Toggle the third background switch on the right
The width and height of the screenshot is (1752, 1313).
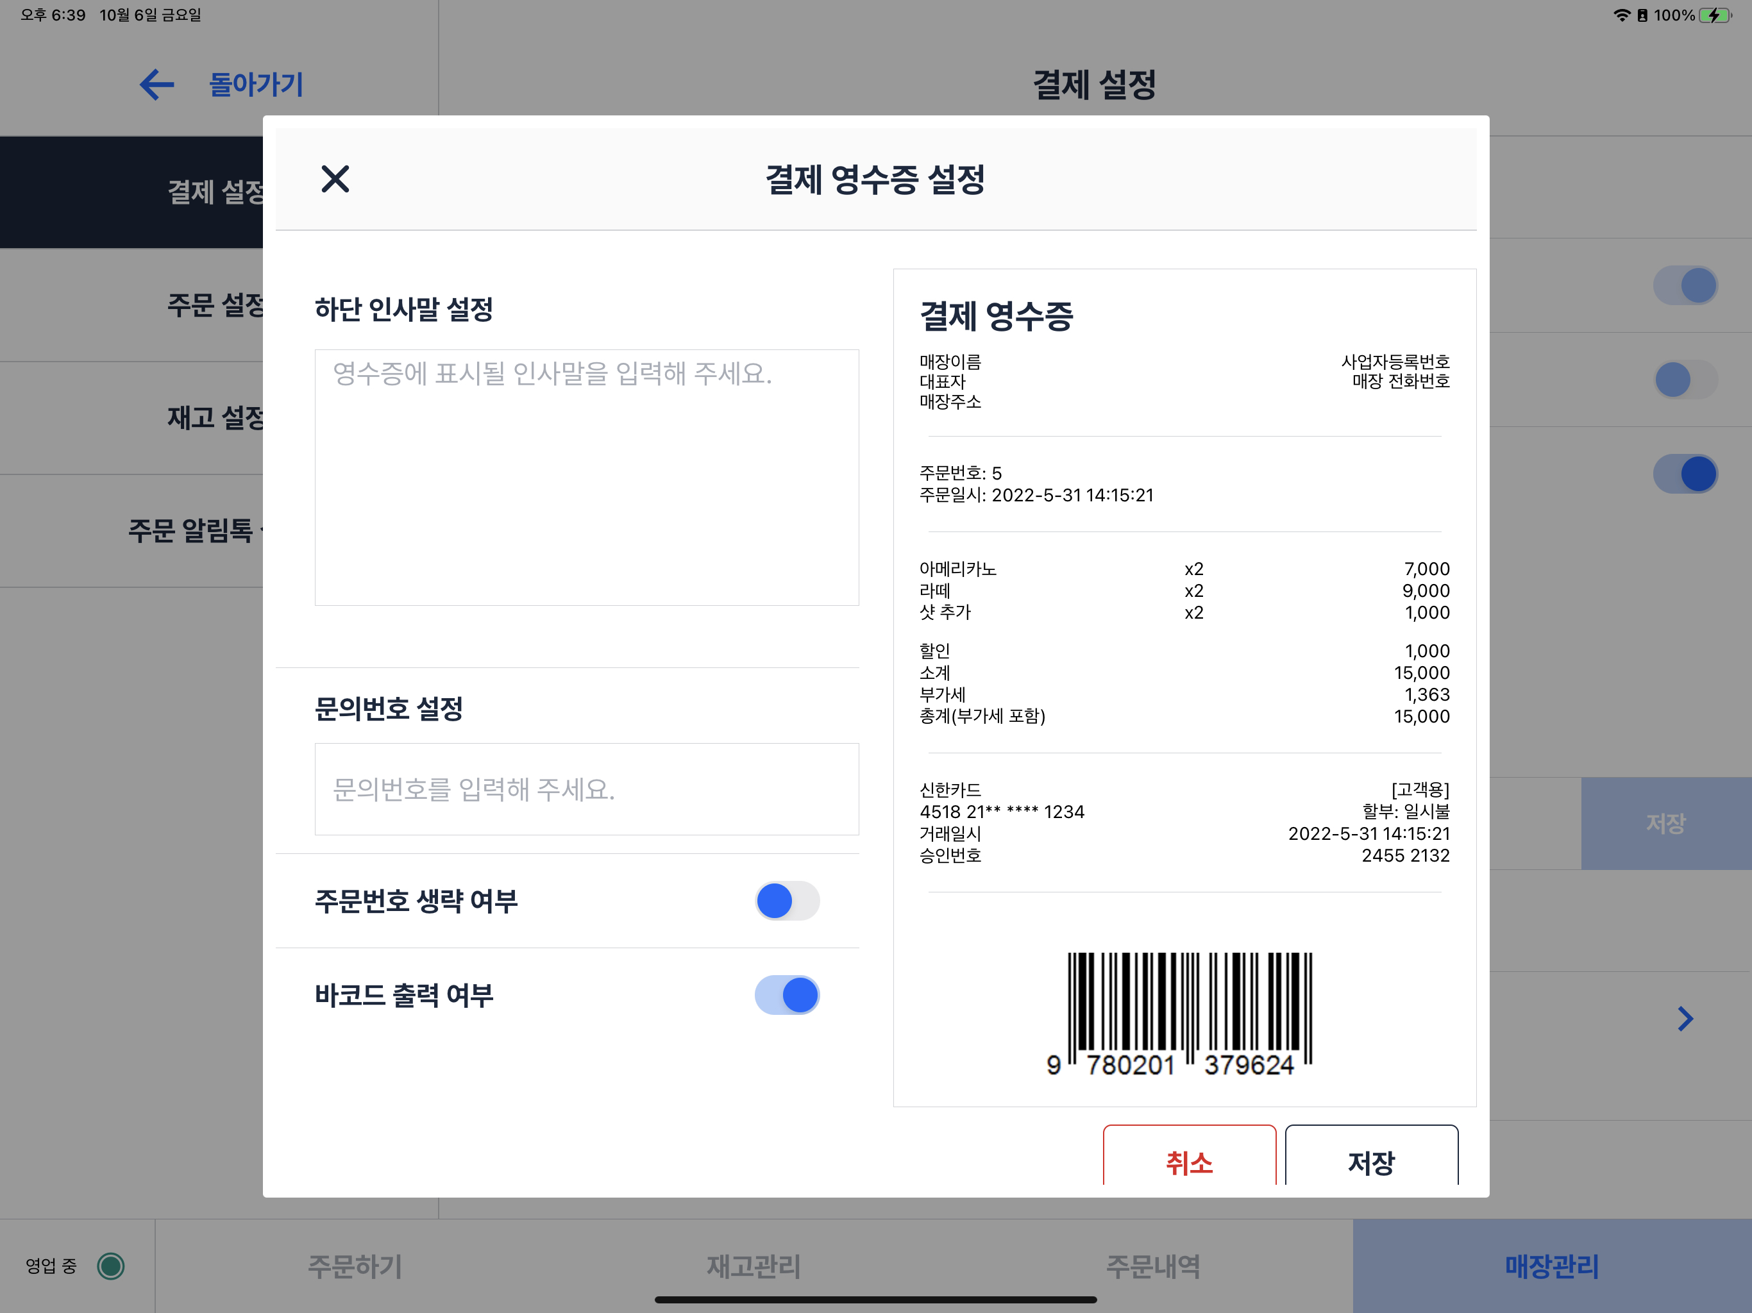[1685, 474]
